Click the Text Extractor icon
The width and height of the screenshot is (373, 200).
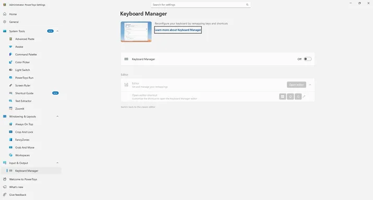[11, 101]
